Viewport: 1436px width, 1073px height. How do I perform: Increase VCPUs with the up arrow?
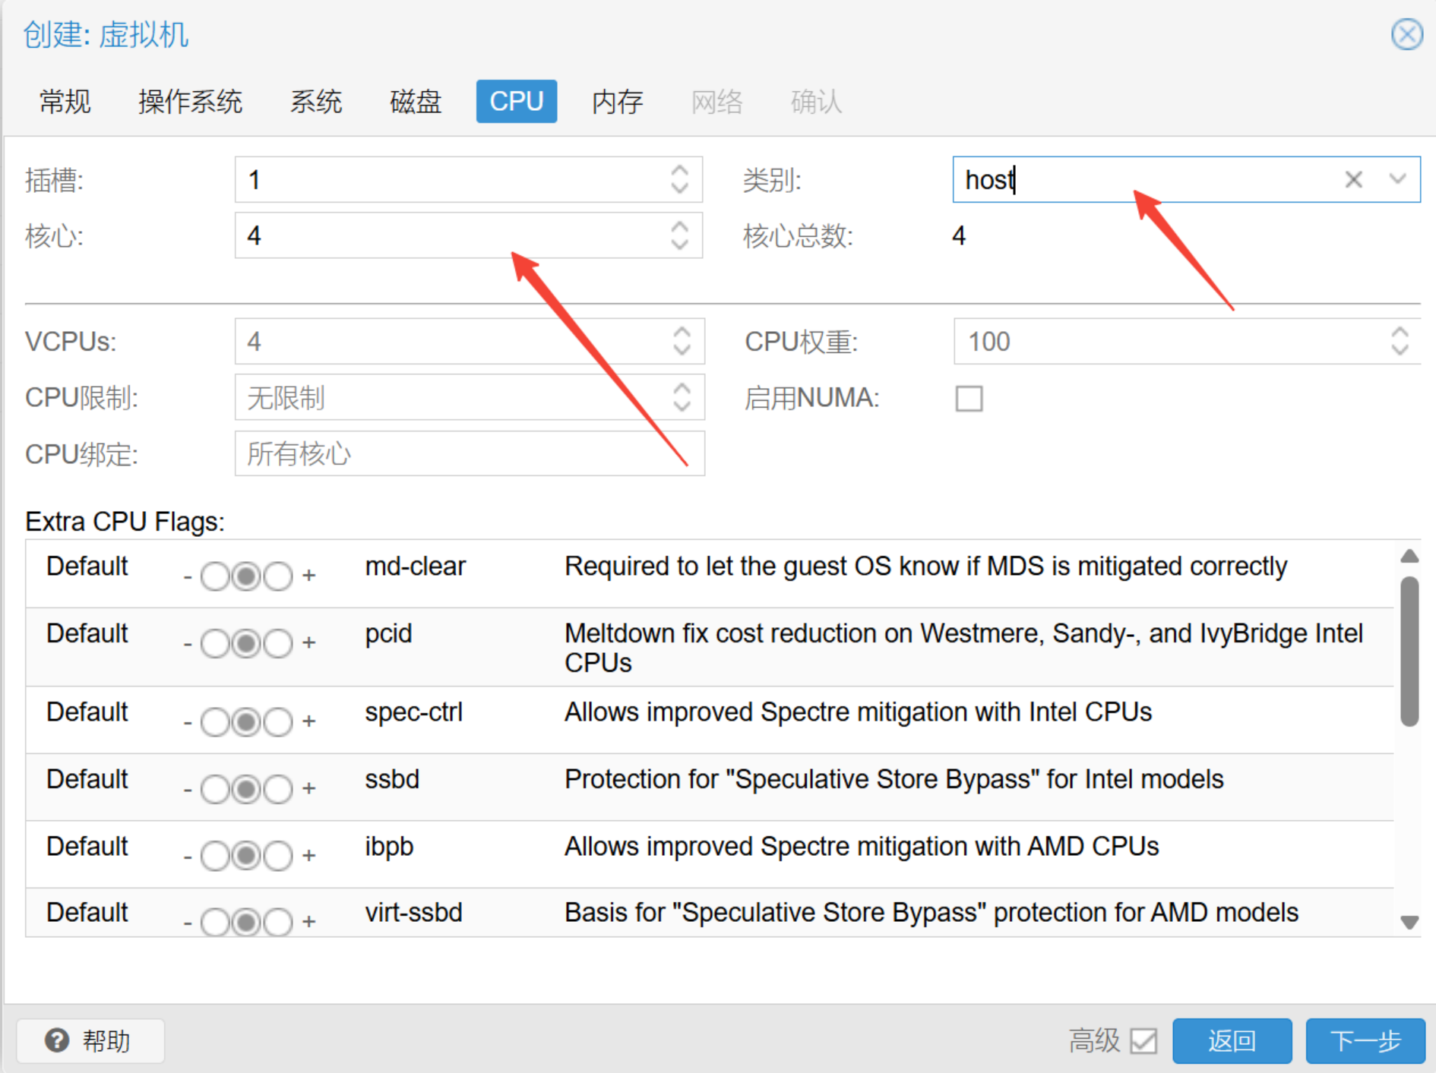[682, 333]
